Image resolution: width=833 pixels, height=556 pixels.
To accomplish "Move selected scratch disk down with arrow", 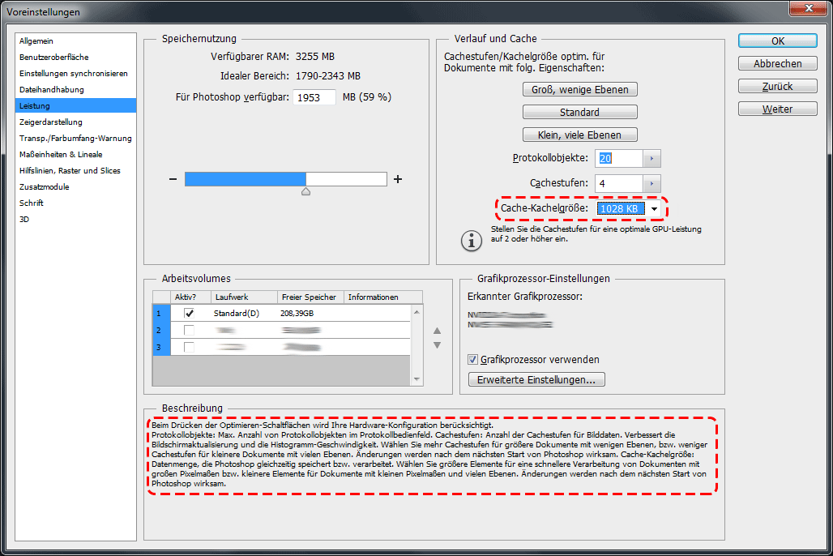I will (x=438, y=345).
